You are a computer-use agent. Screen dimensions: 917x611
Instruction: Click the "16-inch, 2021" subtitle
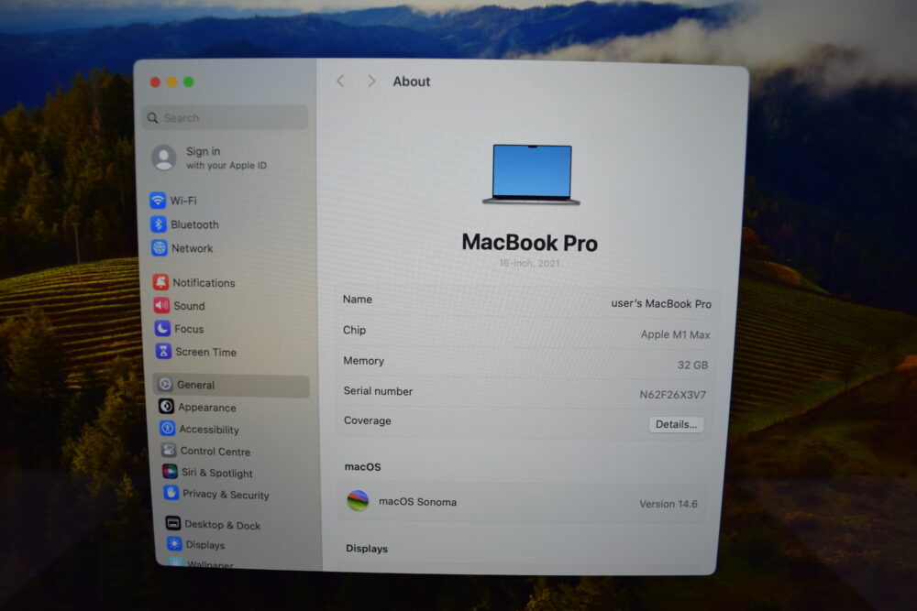[x=529, y=263]
